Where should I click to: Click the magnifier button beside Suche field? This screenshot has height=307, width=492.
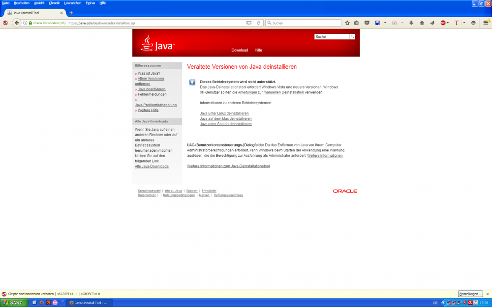pos(352,37)
